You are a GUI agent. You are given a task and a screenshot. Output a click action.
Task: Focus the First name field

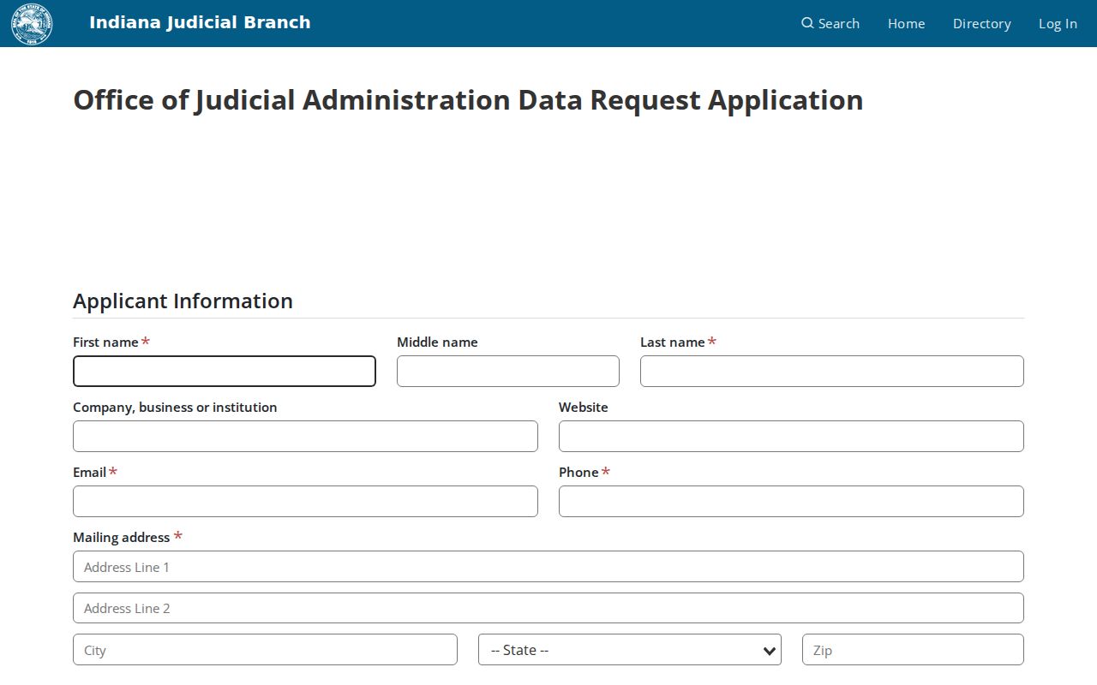tap(225, 372)
